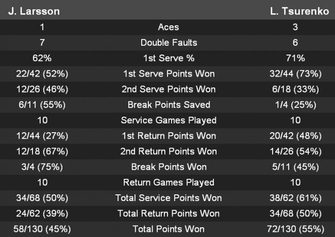Select the Service Games Played label
Image resolution: width=335 pixels, height=237 pixels.
[169, 120]
